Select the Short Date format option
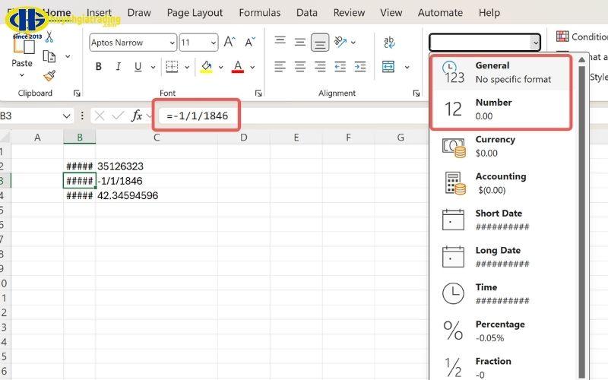 point(500,220)
